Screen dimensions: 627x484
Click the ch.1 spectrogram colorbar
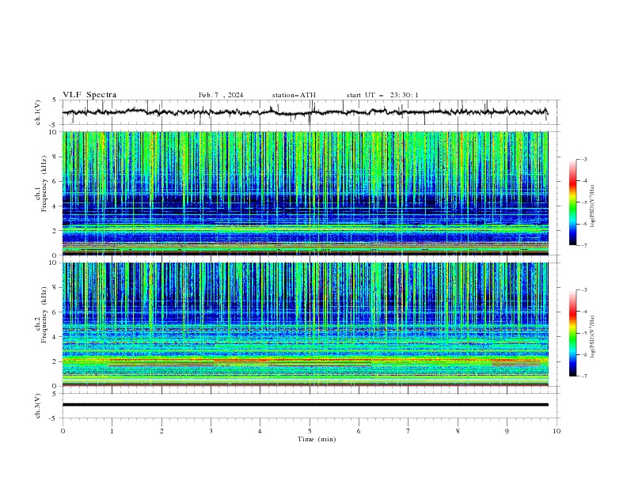tap(572, 202)
